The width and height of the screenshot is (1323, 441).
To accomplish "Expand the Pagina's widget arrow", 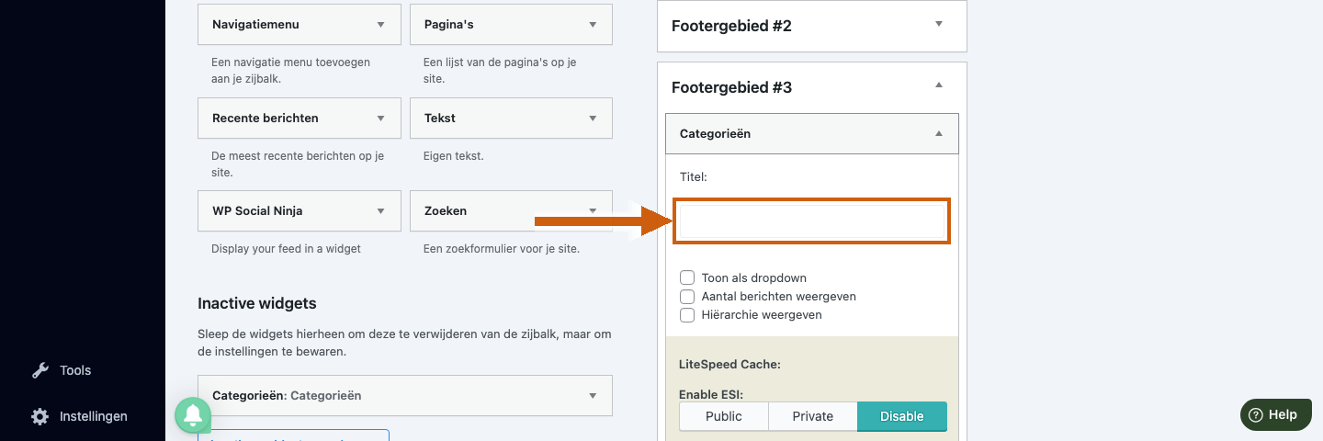I will pyautogui.click(x=593, y=25).
